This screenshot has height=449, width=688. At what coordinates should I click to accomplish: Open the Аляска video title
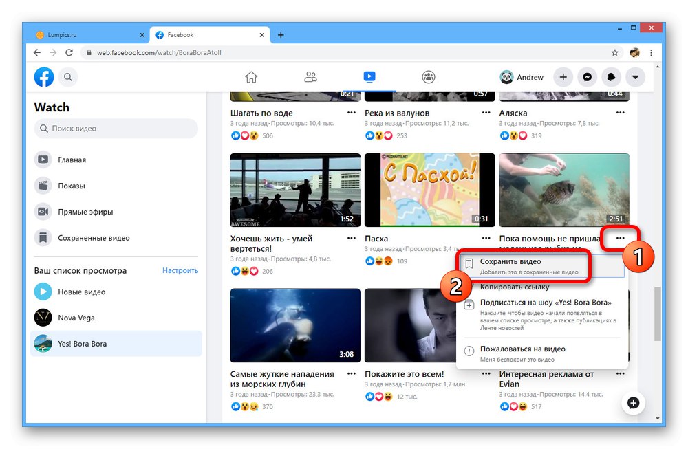513,113
